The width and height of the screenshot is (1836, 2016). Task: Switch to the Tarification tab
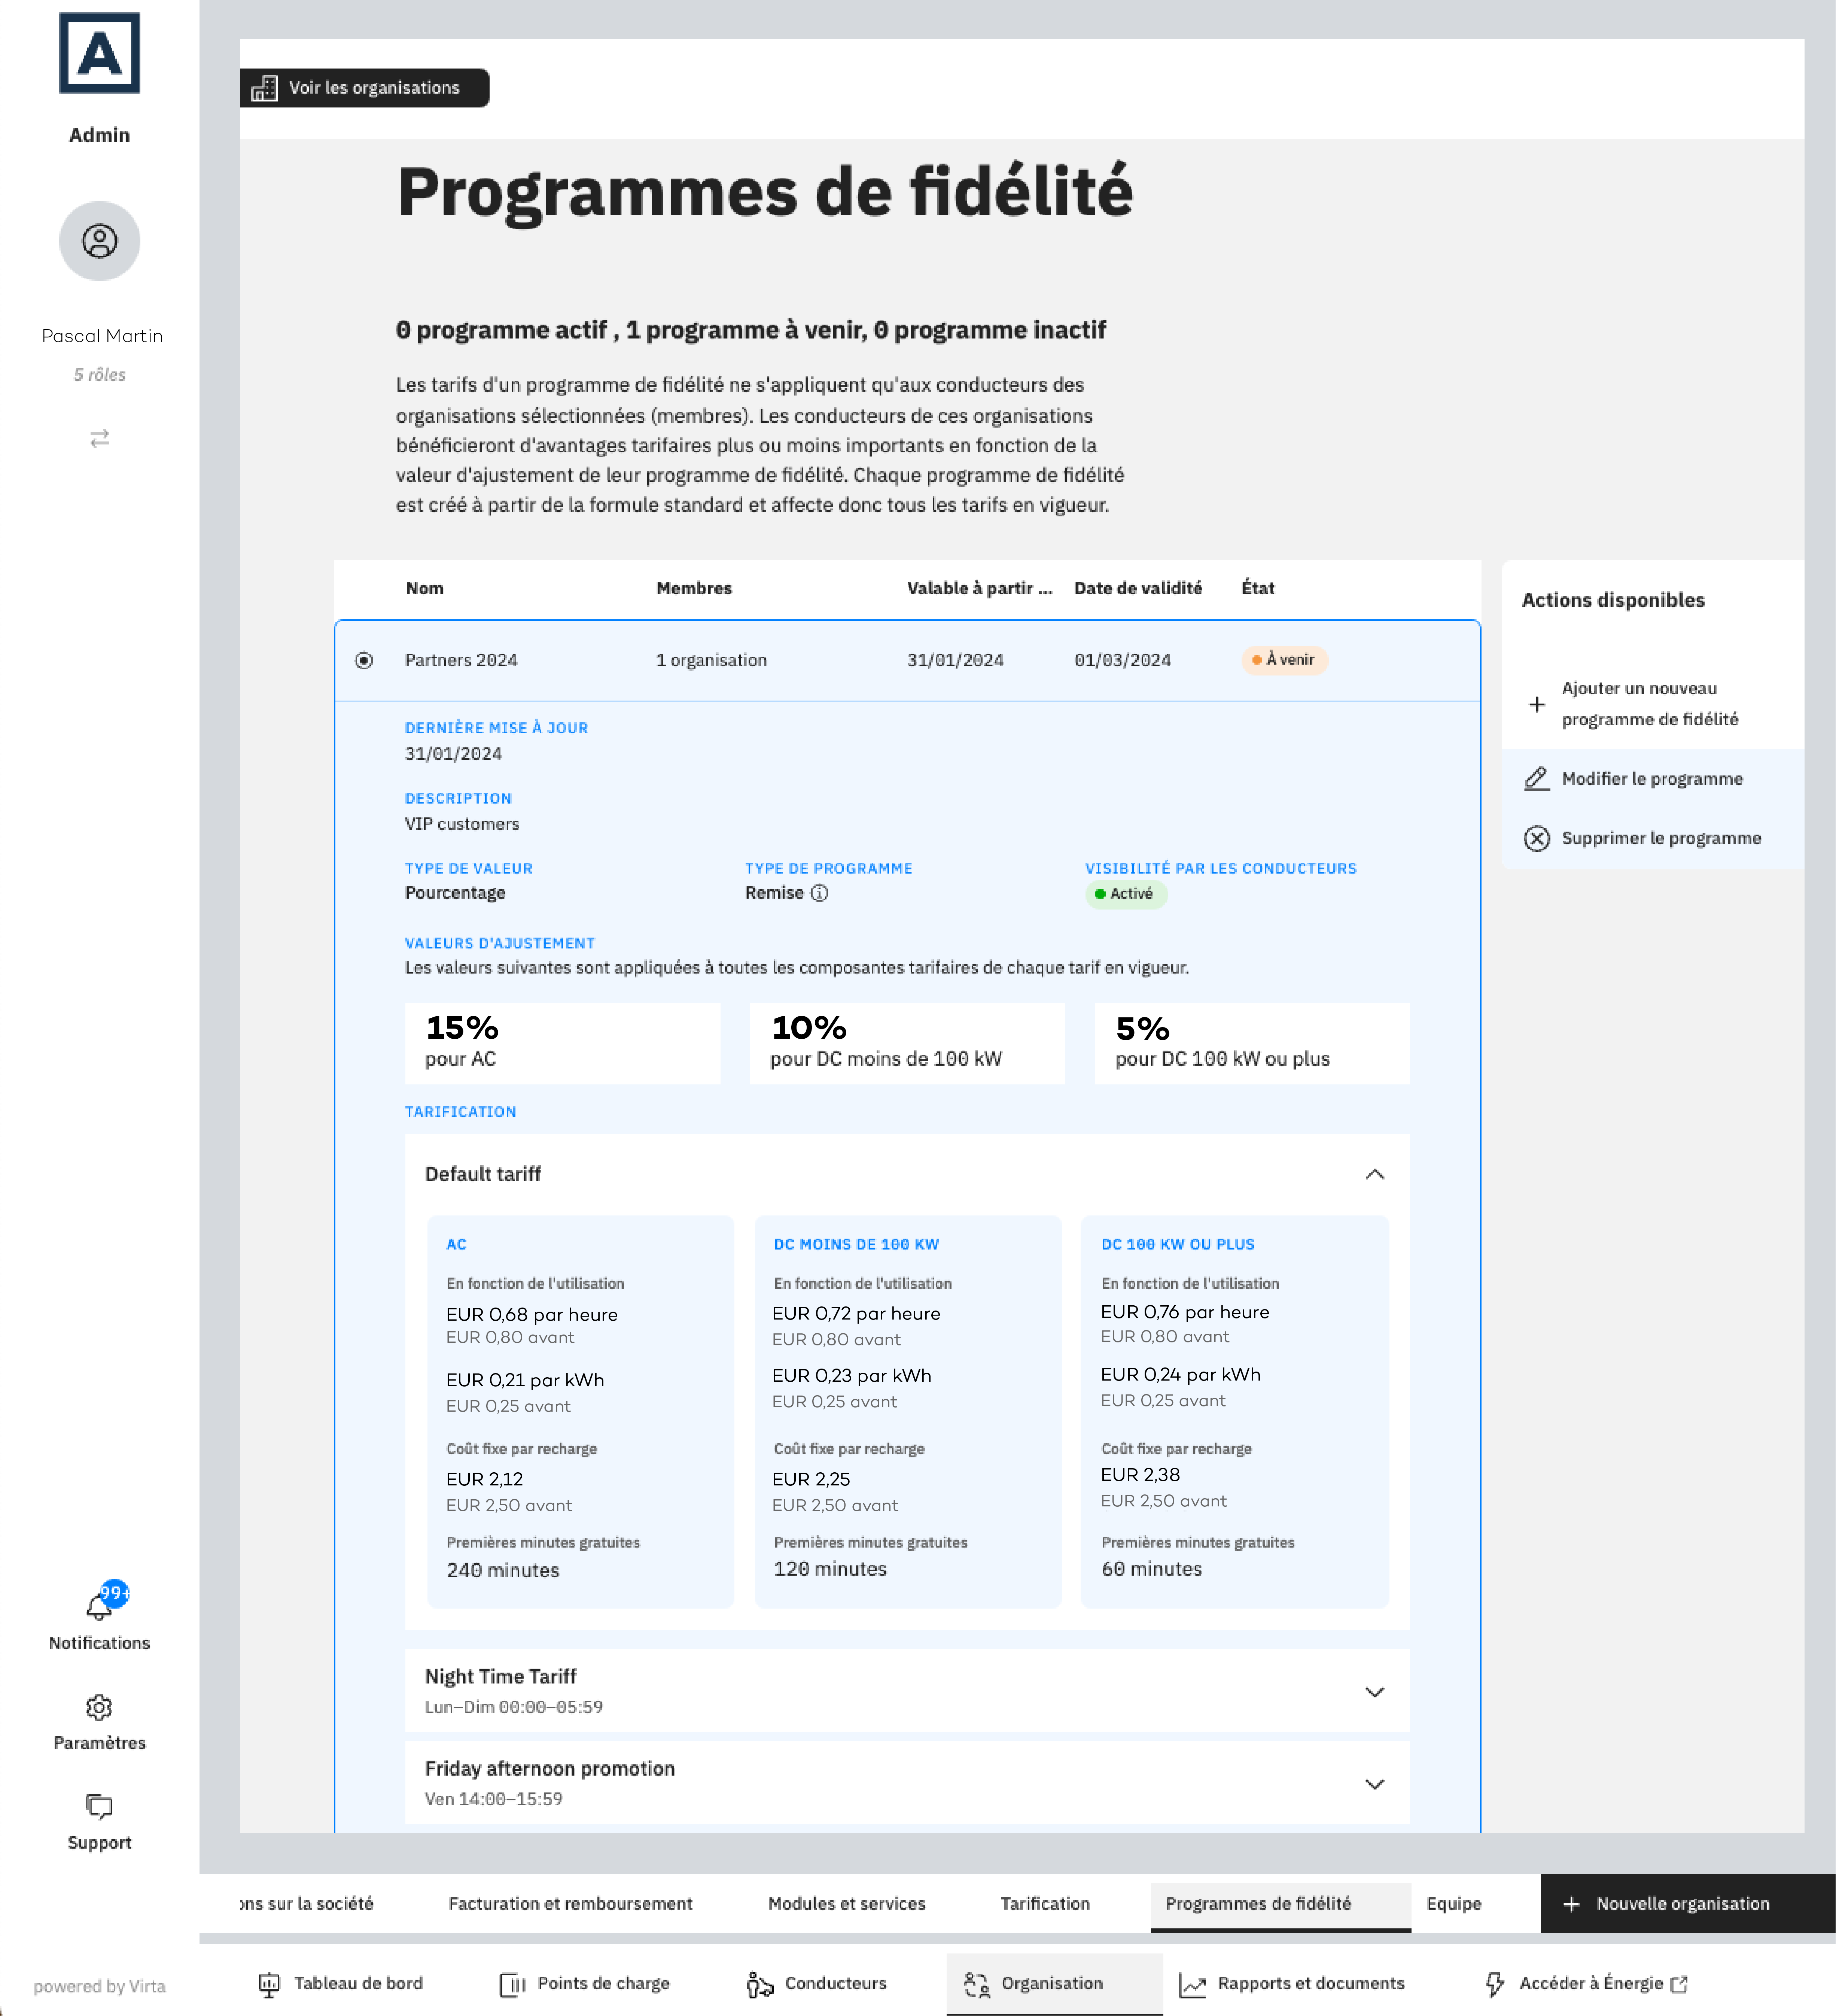[x=1044, y=1903]
